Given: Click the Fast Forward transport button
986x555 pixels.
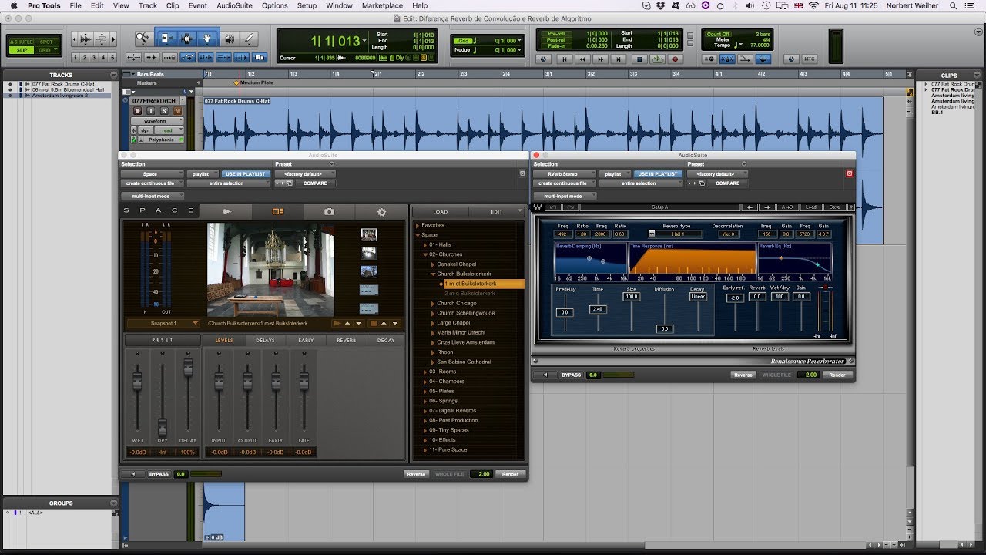Looking at the screenshot, I should tap(601, 59).
